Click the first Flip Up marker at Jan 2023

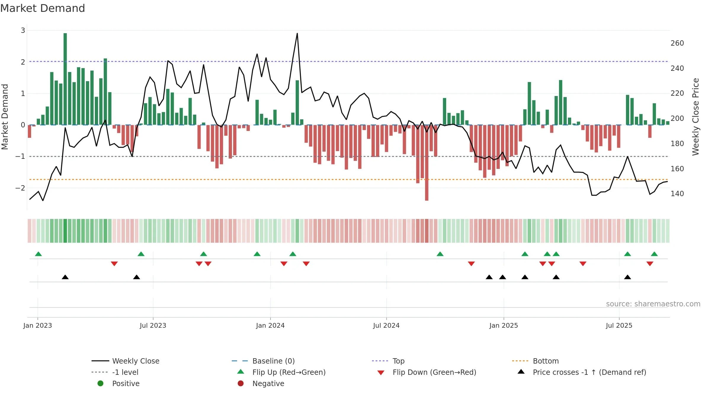(39, 254)
